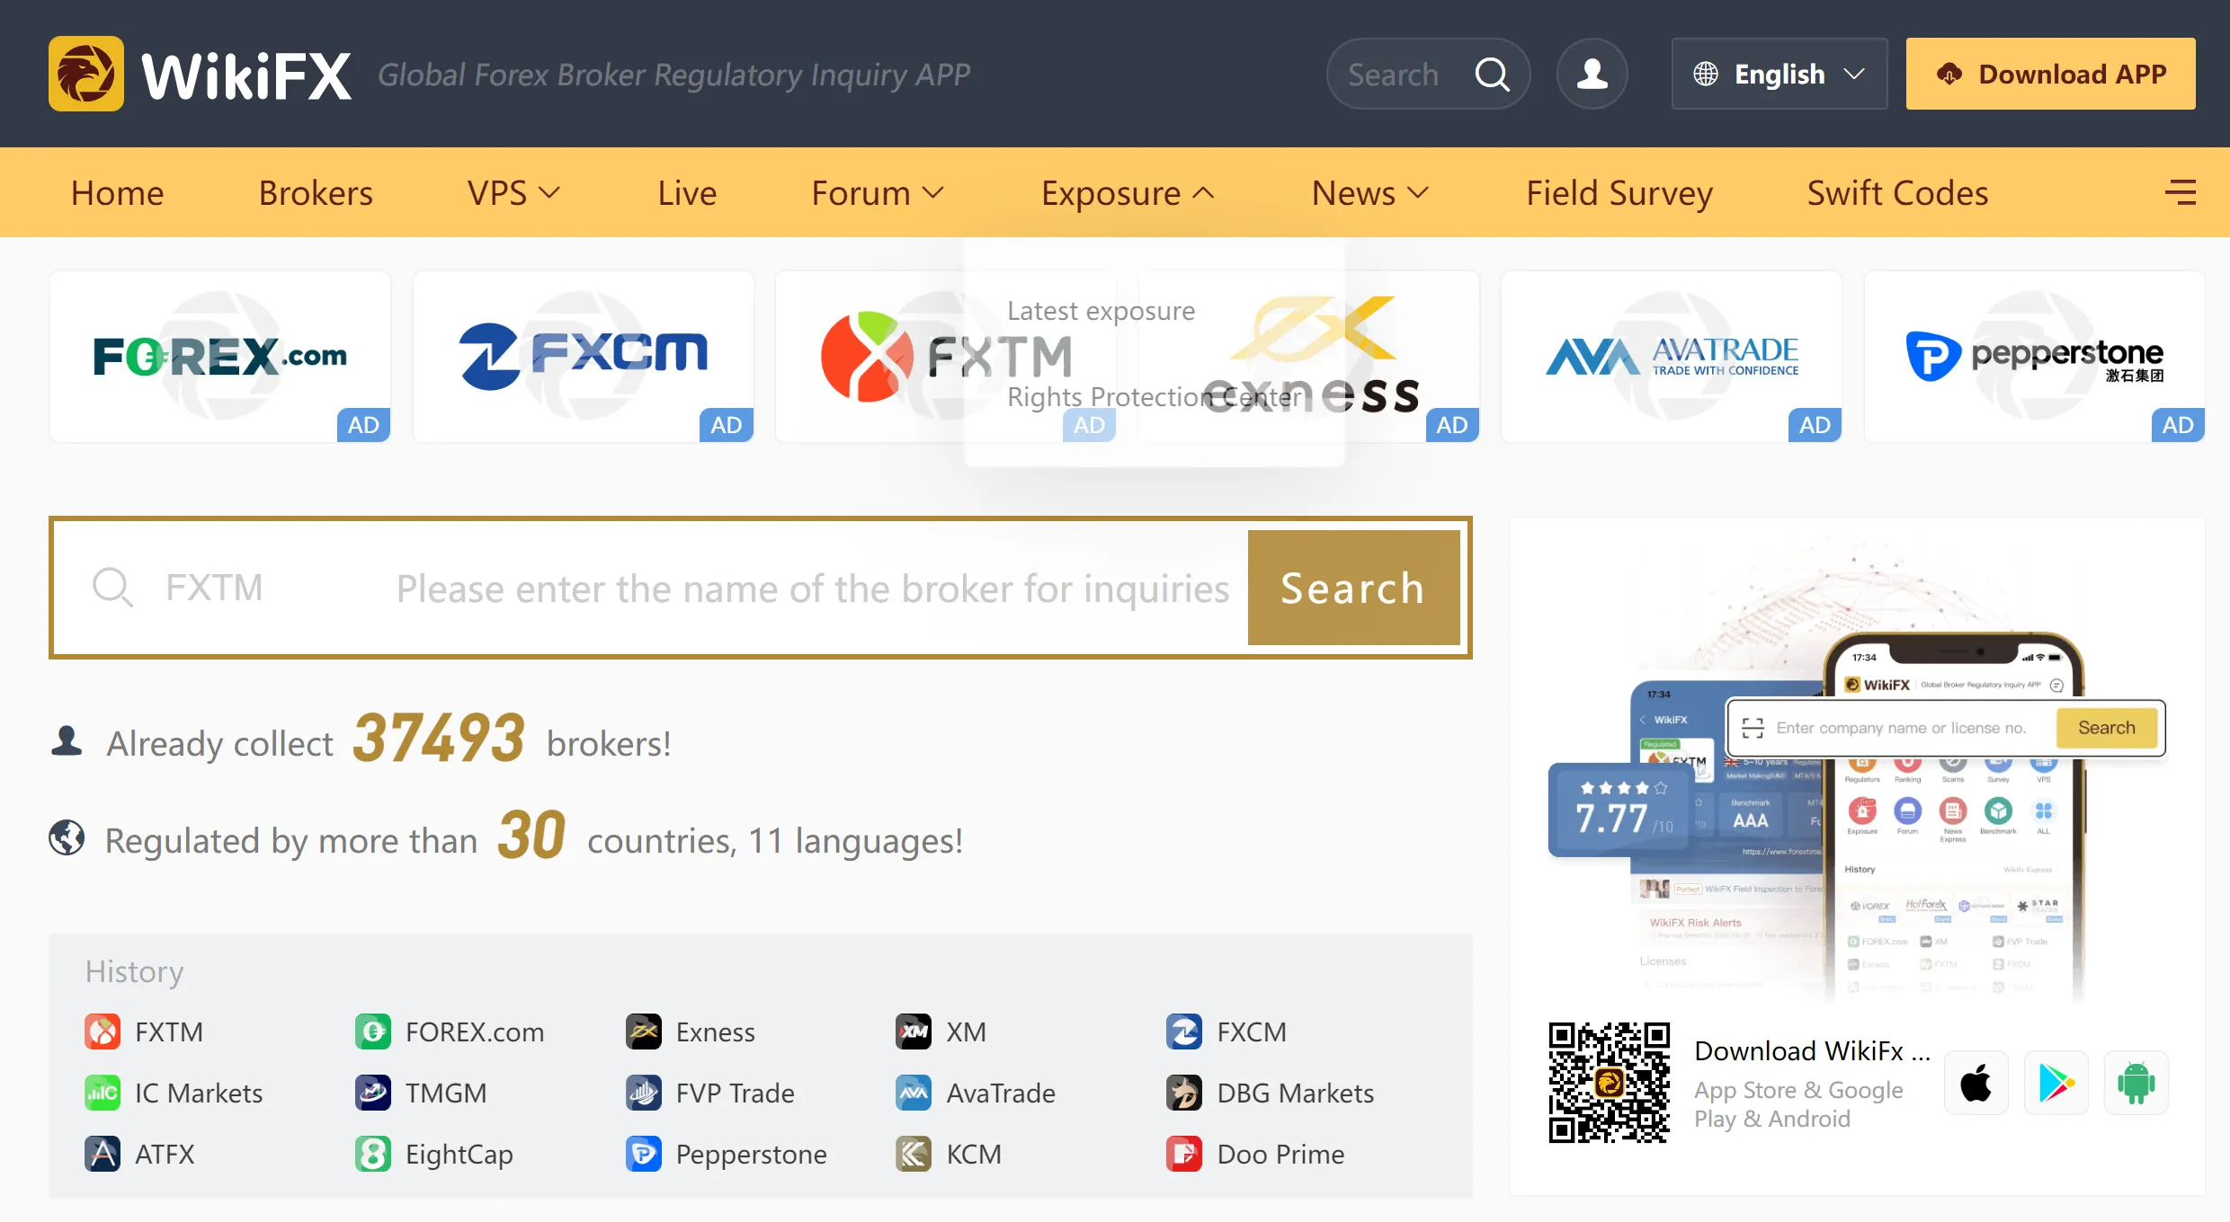Click the FXTM icon in History

pyautogui.click(x=103, y=1032)
